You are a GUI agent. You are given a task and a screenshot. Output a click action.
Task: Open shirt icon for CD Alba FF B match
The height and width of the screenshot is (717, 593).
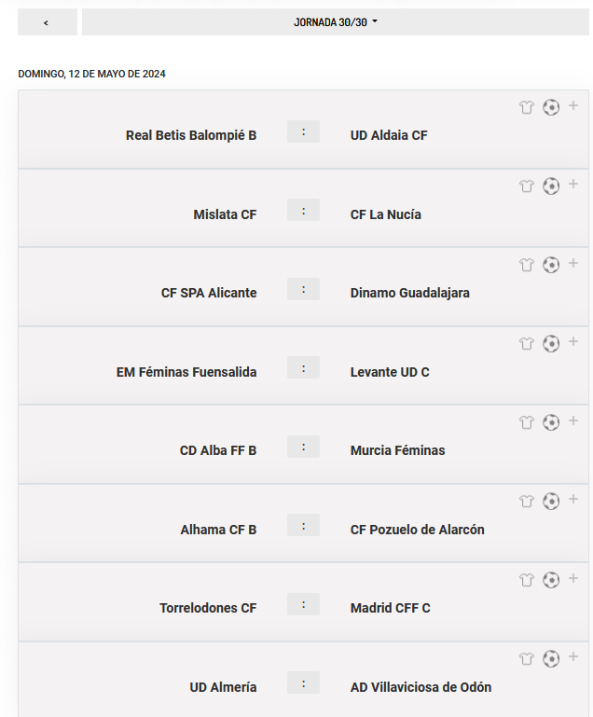[527, 422]
